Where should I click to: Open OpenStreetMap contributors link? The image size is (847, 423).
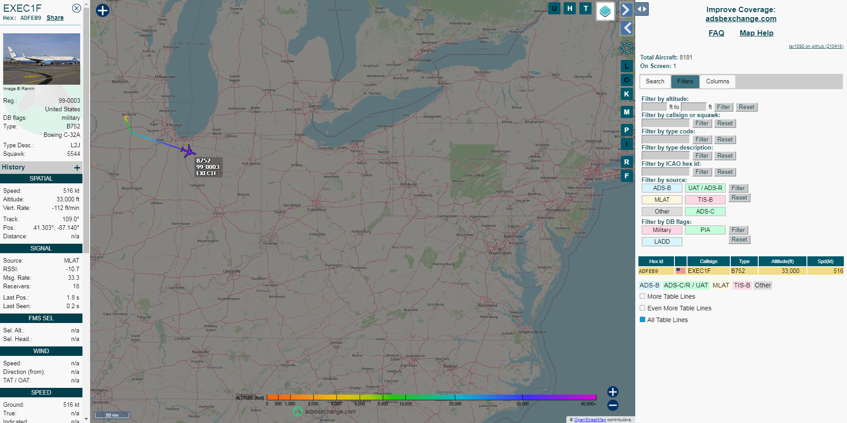tap(590, 419)
